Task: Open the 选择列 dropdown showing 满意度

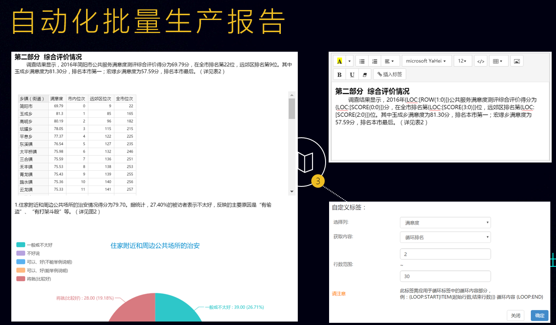Action: coord(445,223)
